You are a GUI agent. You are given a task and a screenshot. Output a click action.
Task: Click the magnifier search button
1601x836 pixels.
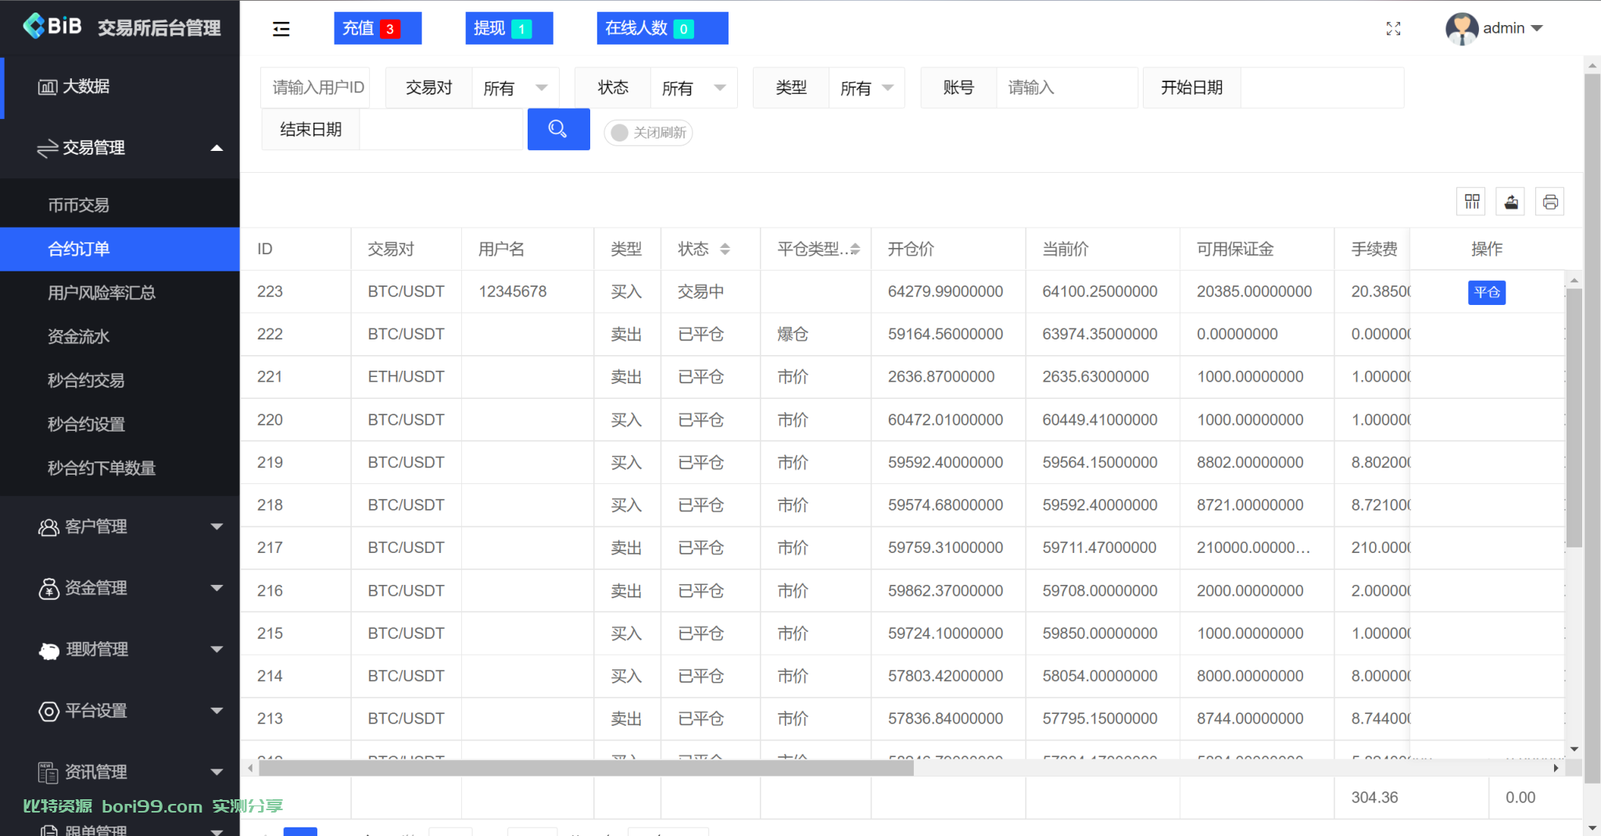[x=558, y=129]
